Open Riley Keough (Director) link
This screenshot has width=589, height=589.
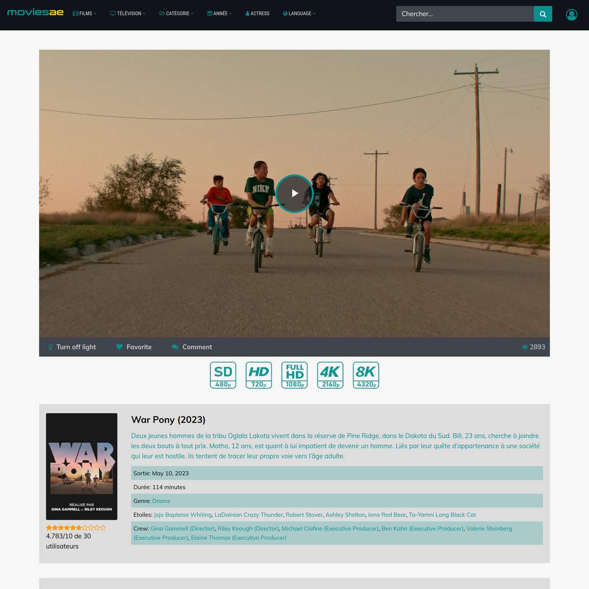pos(248,529)
